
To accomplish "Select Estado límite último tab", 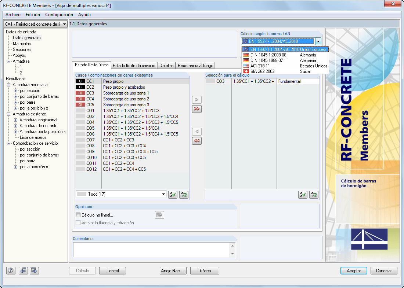I will tap(92, 65).
